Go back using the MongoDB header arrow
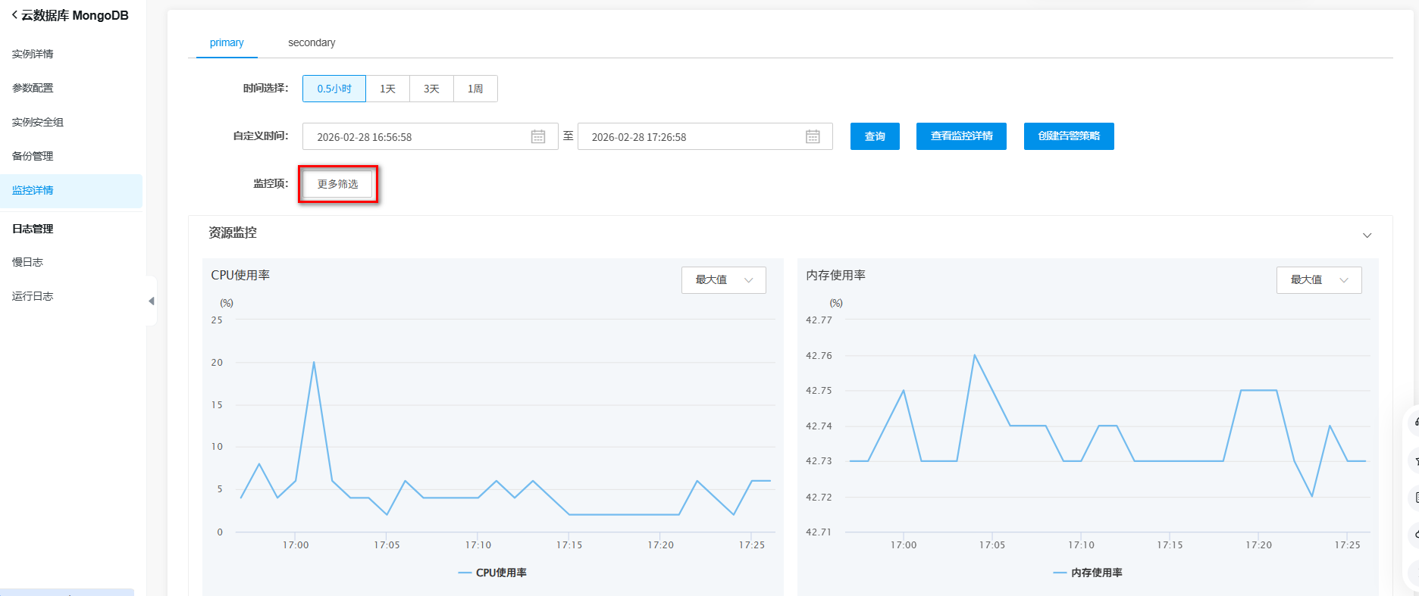The height and width of the screenshot is (596, 1419). click(x=14, y=15)
